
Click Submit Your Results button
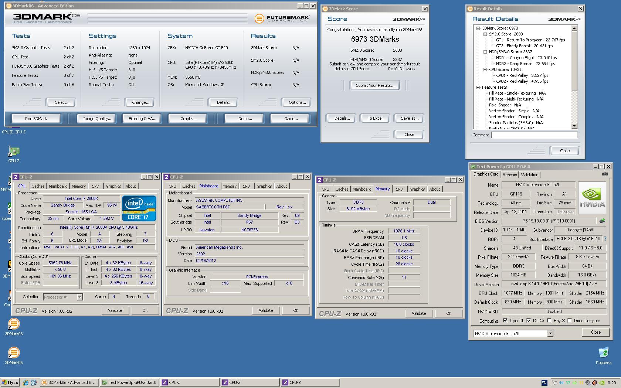(375, 85)
